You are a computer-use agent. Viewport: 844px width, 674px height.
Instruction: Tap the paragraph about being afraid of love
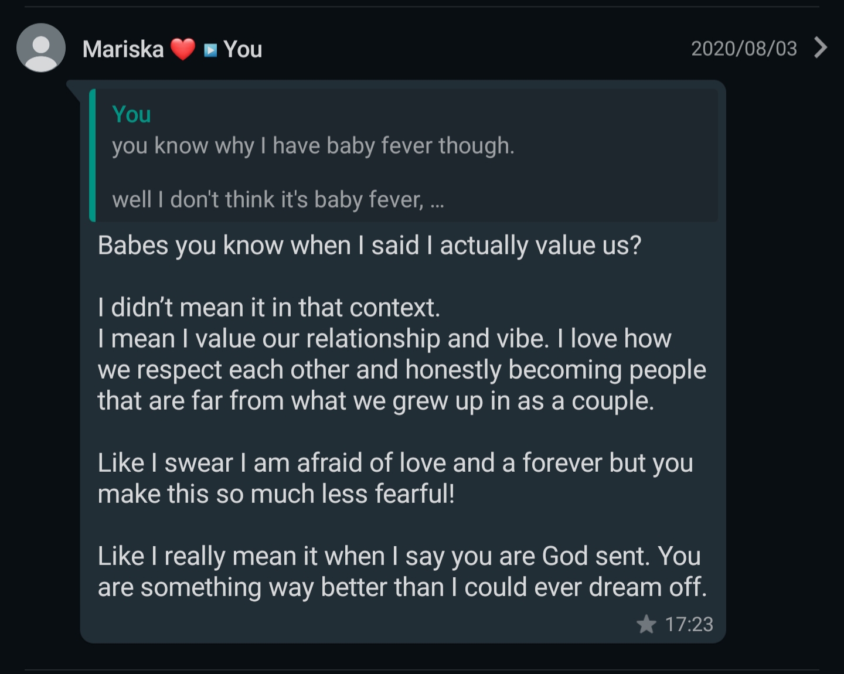coord(395,478)
